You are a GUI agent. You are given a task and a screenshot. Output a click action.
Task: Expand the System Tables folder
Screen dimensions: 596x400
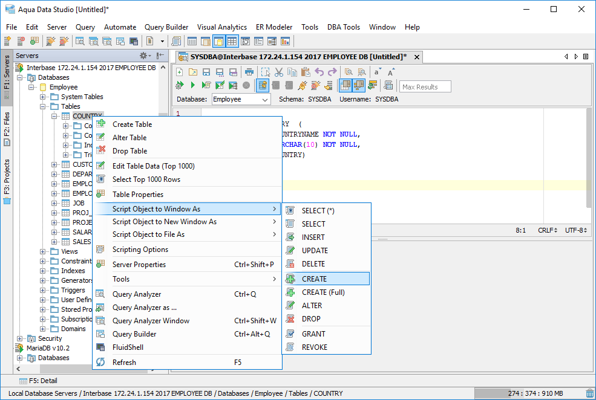(x=42, y=97)
